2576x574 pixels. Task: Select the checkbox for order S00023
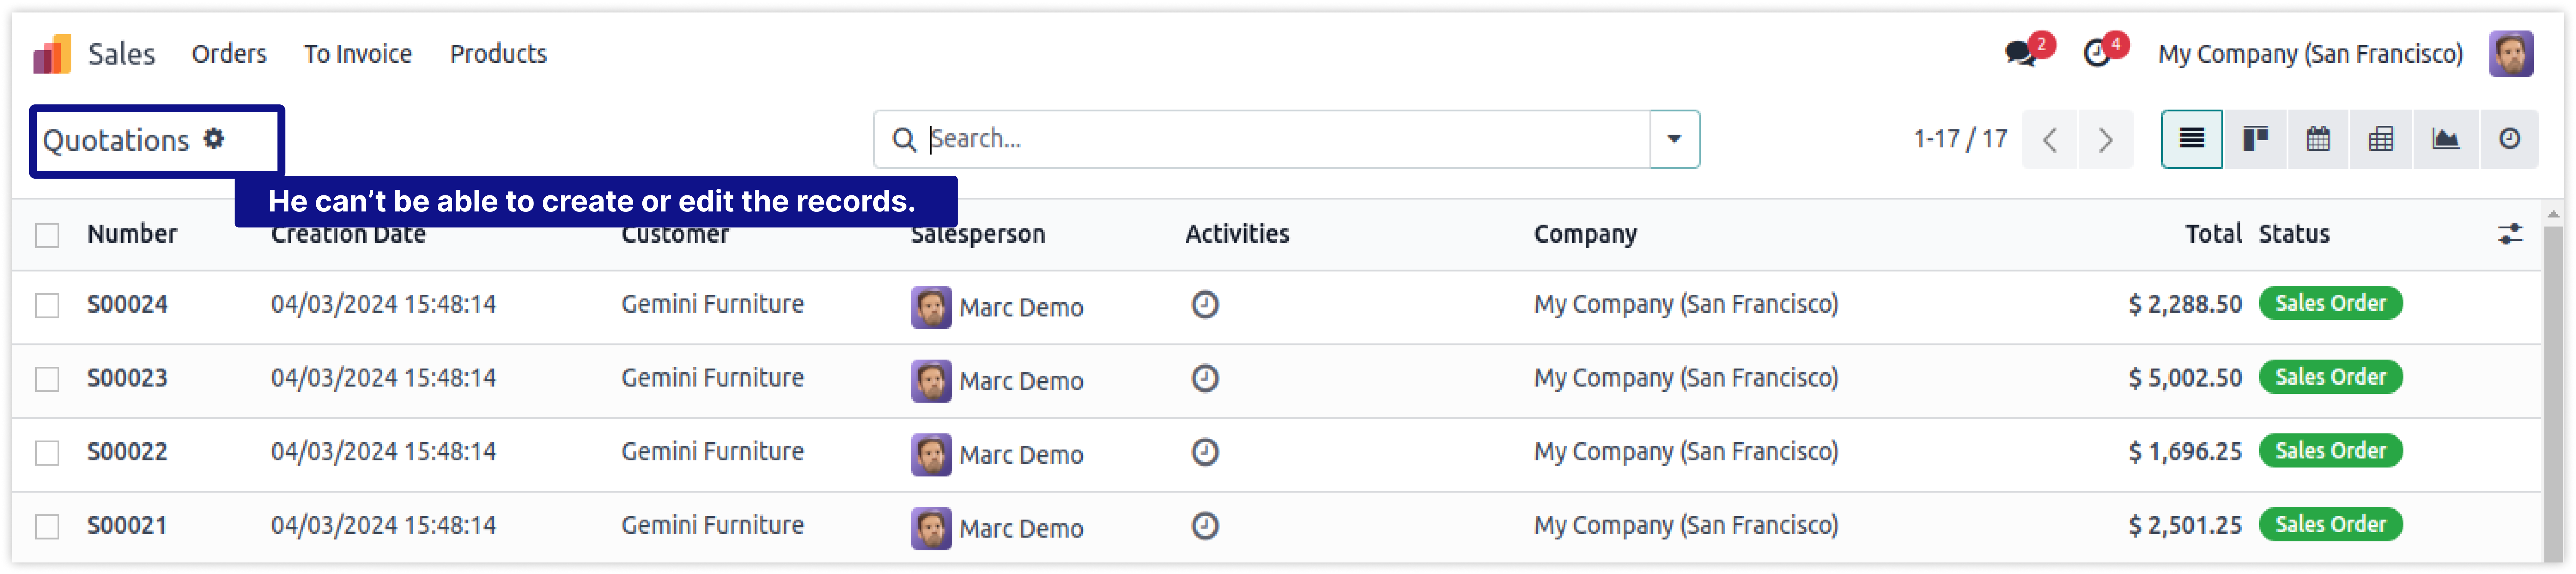point(47,378)
